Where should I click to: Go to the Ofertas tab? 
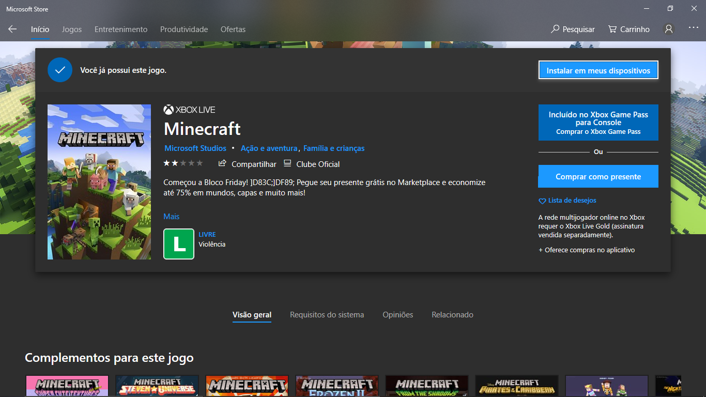[x=233, y=29]
